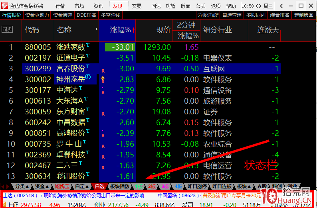
Task: Toggle the 同步 sync button
Action: point(7,29)
